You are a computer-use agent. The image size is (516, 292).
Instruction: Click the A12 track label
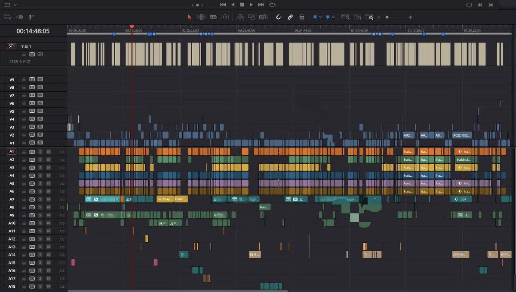pyautogui.click(x=12, y=239)
